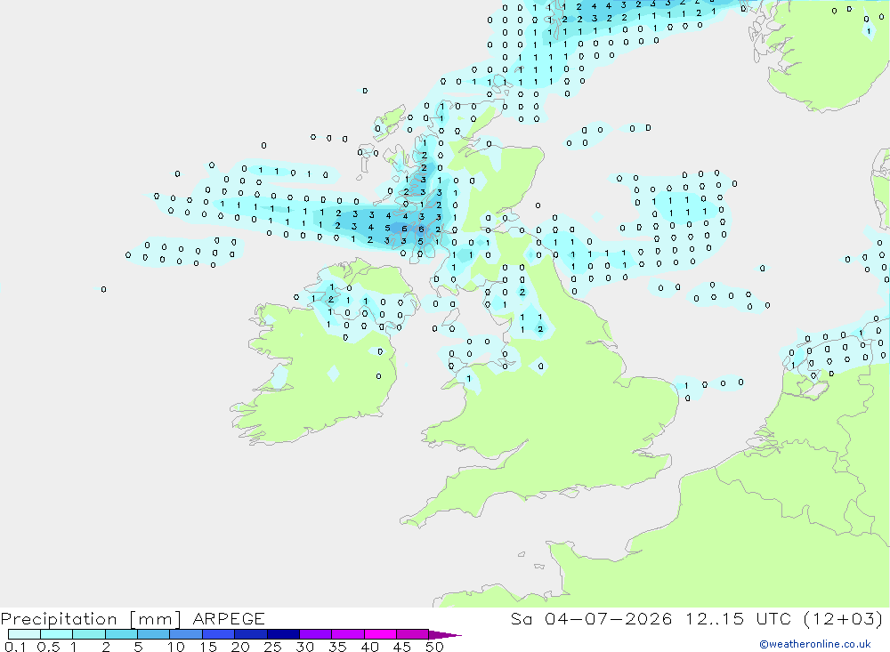The height and width of the screenshot is (652, 890).
Task: Click the Precipitation [mm] ARPEGE title
Action: coord(133,618)
